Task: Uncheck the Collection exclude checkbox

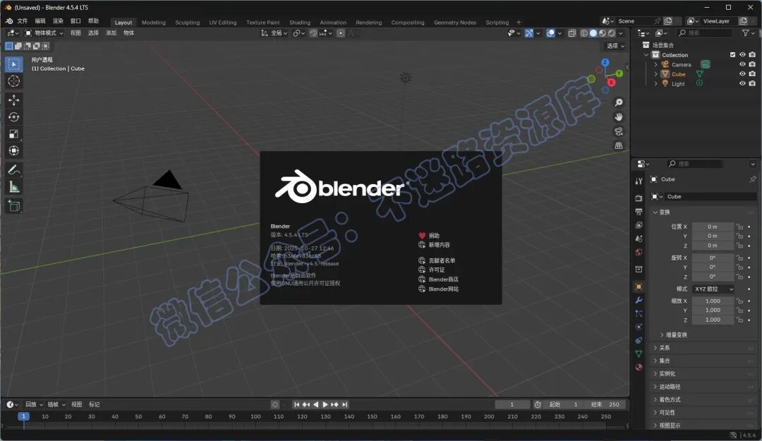Action: [x=732, y=55]
